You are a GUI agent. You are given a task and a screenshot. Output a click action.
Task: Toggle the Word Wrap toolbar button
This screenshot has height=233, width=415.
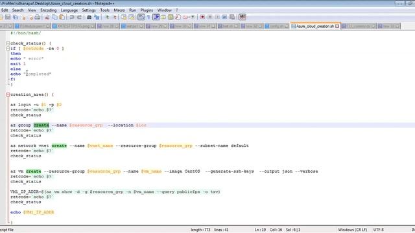click(141, 17)
